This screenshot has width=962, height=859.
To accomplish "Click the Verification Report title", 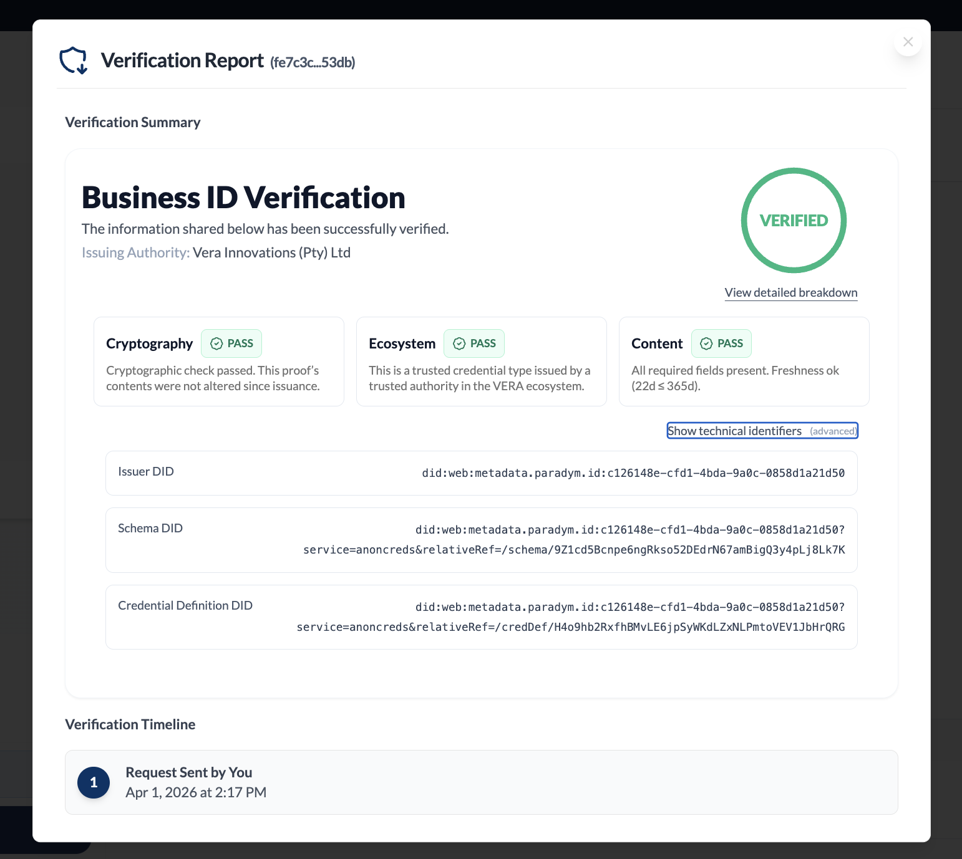I will pos(182,60).
